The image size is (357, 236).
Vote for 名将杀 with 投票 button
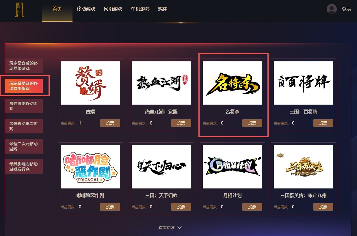coord(252,123)
